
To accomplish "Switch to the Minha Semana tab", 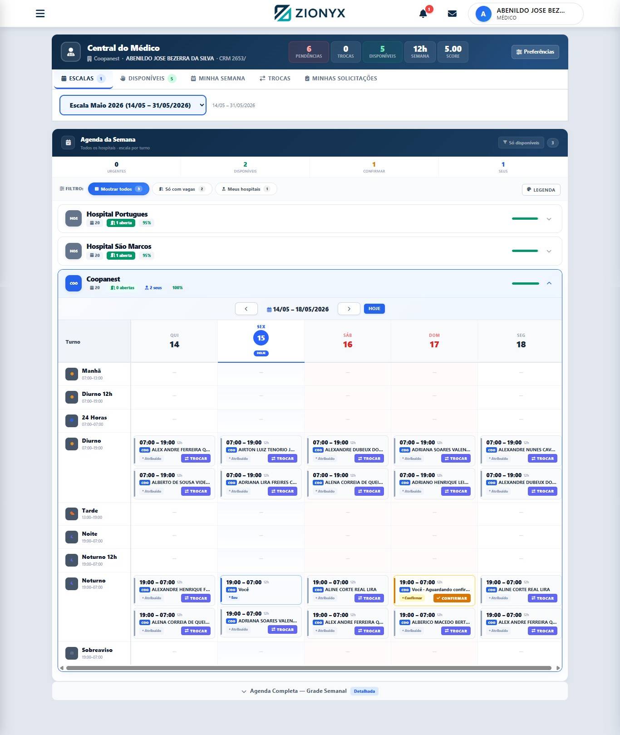I will click(x=217, y=79).
